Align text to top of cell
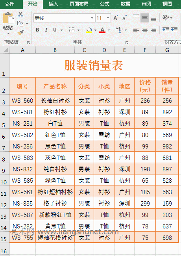181x256 pixels. click(136, 16)
